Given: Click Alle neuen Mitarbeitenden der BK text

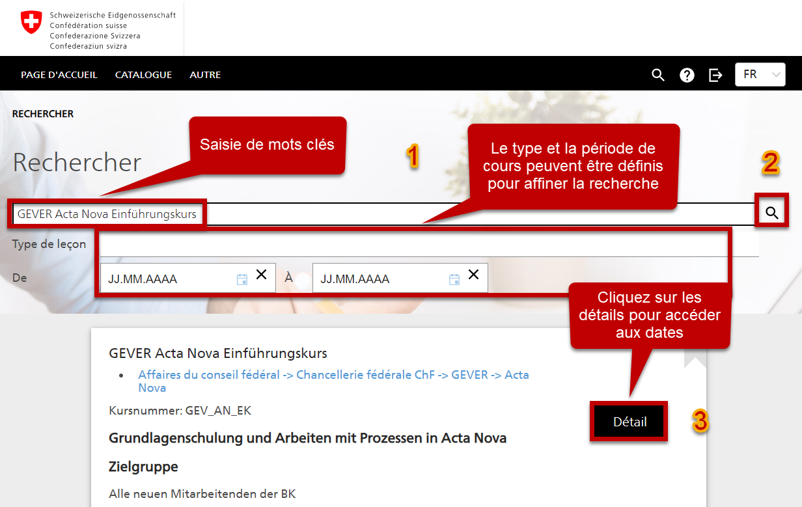Looking at the screenshot, I should [x=202, y=494].
